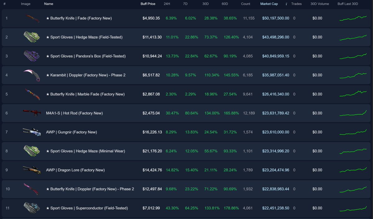Open Karambit Doppler Phase 2 thumbnail
This screenshot has height=219, width=373.
point(31,75)
